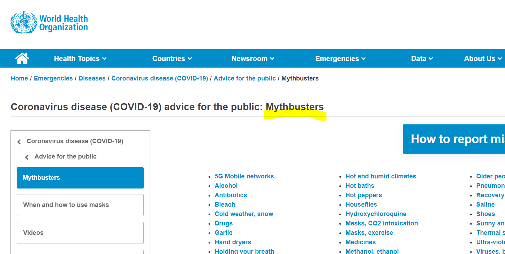This screenshot has width=505, height=254.
Task: Open the Videos sidebar item
Action: click(80, 233)
